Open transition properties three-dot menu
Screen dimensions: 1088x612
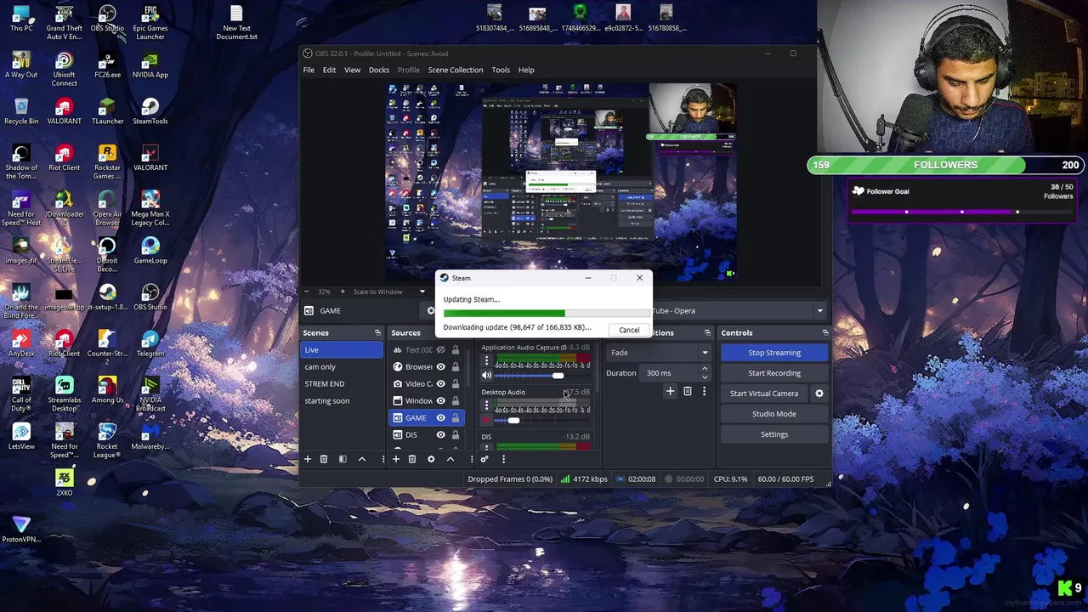tap(704, 392)
